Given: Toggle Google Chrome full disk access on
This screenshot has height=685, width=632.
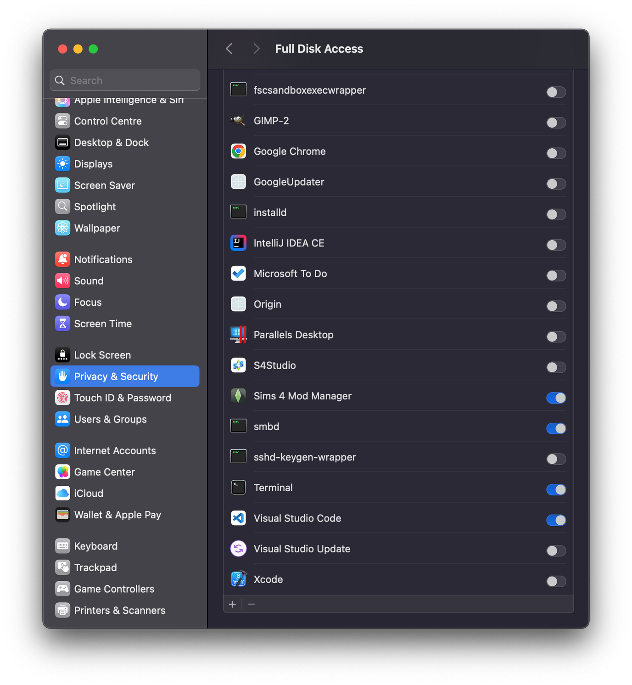Looking at the screenshot, I should [x=556, y=153].
